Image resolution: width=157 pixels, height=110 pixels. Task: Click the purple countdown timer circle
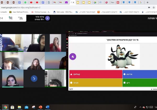[73, 57]
